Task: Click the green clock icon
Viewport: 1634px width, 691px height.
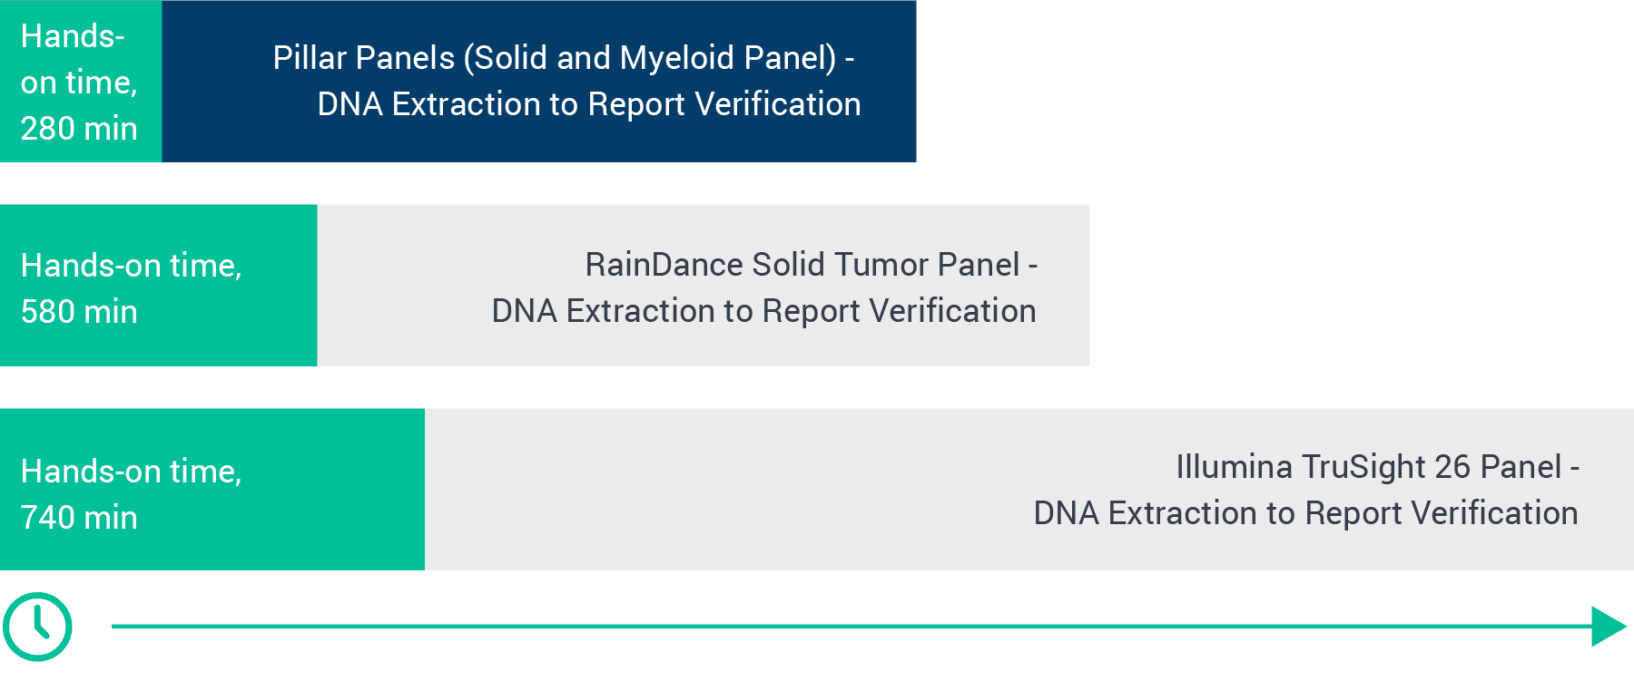Action: point(37,627)
